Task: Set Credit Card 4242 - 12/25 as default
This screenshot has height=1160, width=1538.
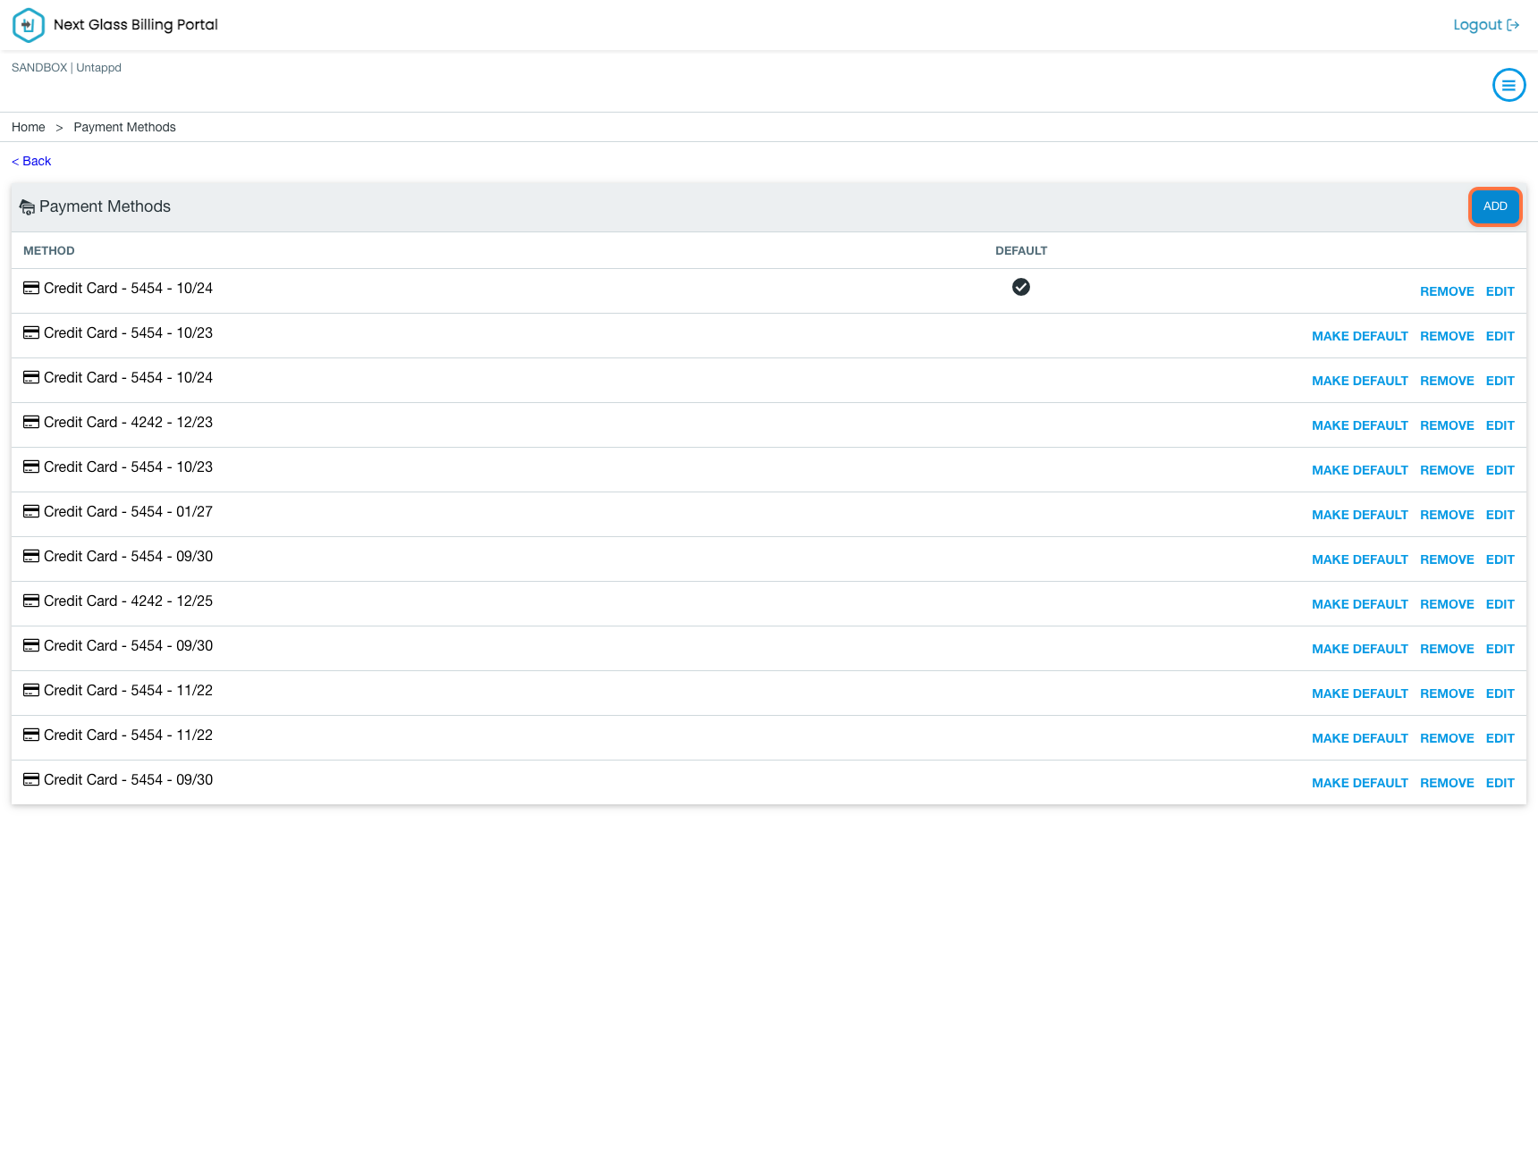Action: pos(1359,604)
